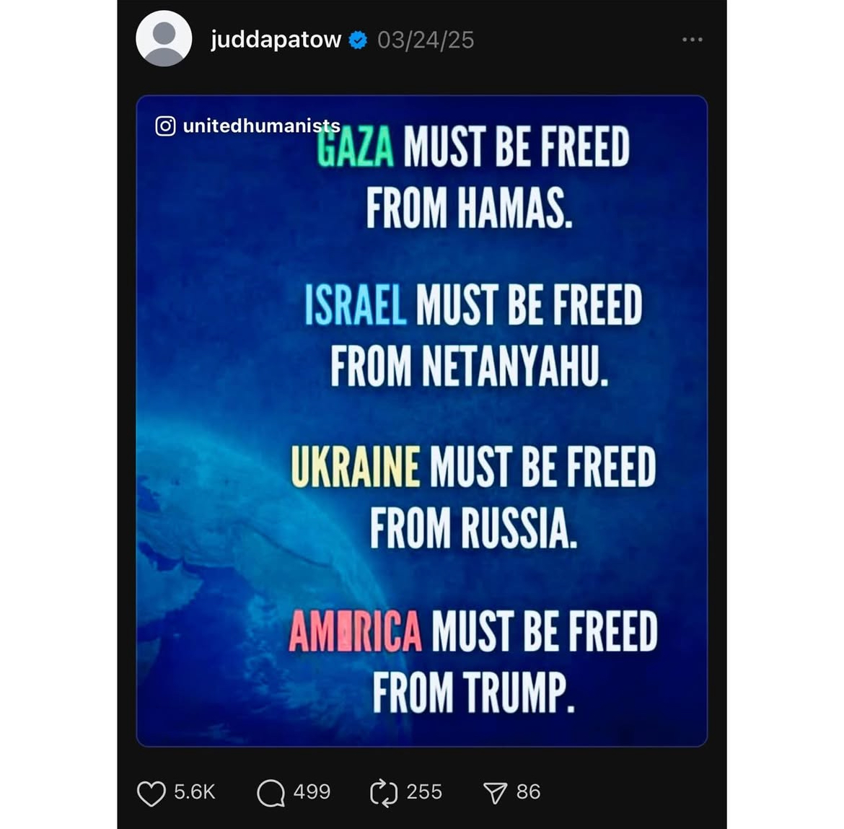The width and height of the screenshot is (844, 829).
Task: Open replies via the speech bubble icon
Action: pos(271,793)
